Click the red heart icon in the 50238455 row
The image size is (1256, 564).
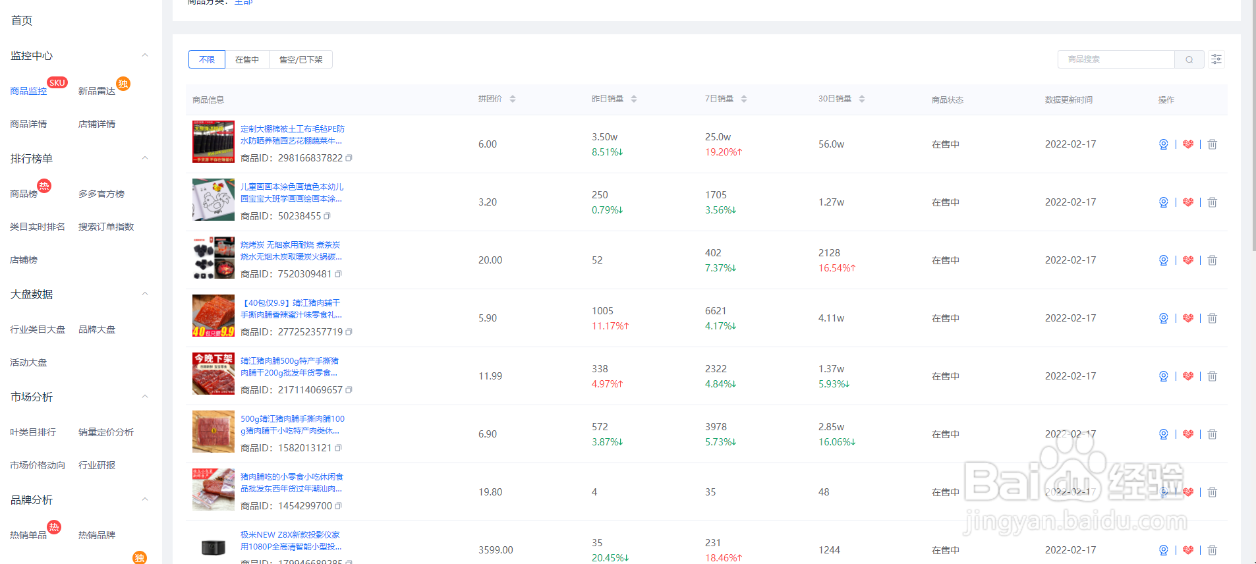(1188, 202)
